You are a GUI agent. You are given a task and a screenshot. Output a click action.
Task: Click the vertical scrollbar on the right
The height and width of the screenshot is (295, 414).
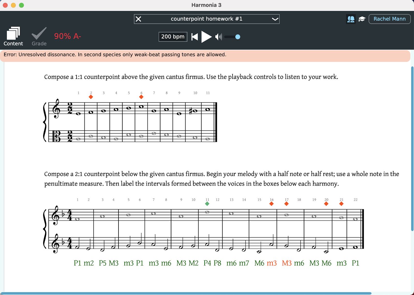pos(412,149)
